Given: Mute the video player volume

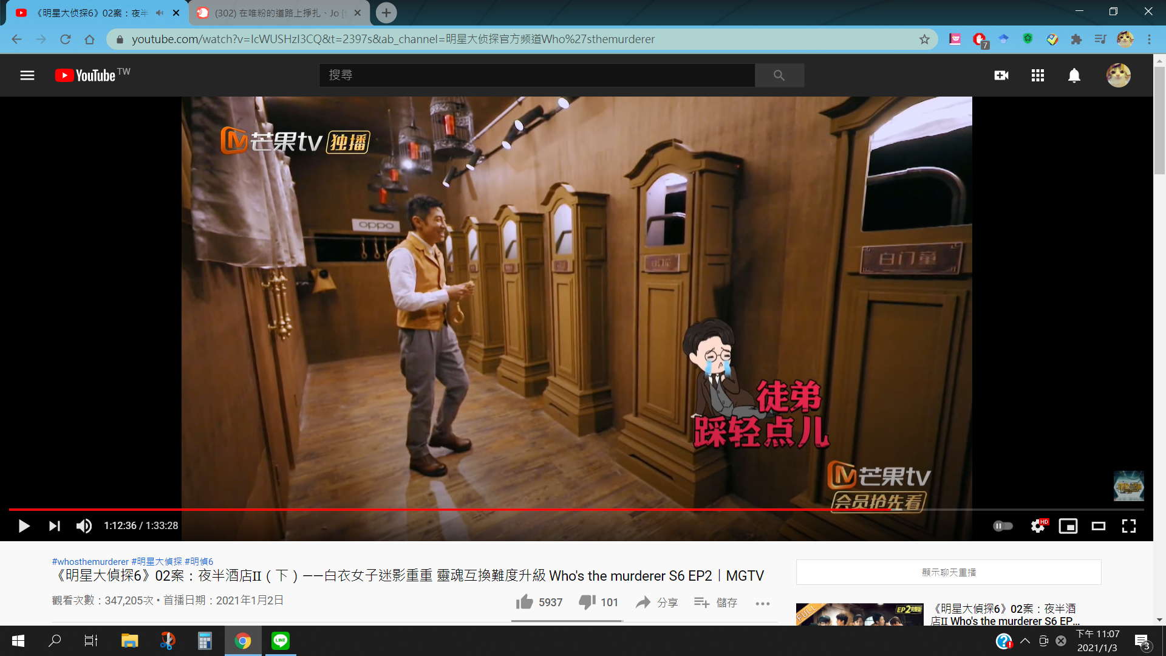Looking at the screenshot, I should tap(84, 526).
